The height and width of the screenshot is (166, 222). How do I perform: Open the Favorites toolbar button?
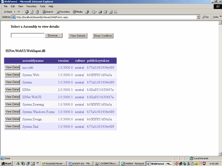[x=63, y=12]
